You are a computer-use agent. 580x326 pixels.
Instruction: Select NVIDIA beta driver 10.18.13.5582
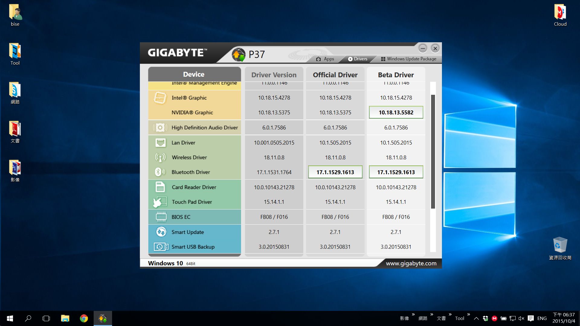click(396, 112)
